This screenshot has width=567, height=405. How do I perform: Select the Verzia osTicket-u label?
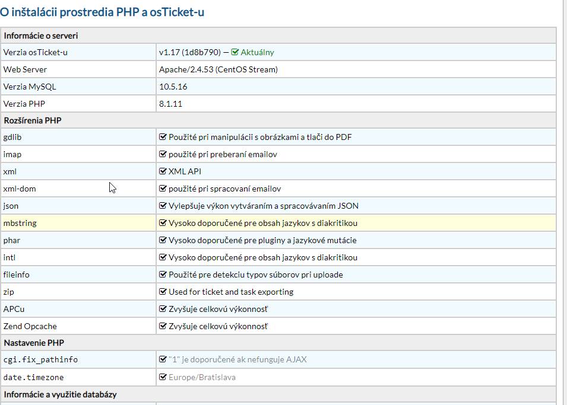pyautogui.click(x=35, y=52)
